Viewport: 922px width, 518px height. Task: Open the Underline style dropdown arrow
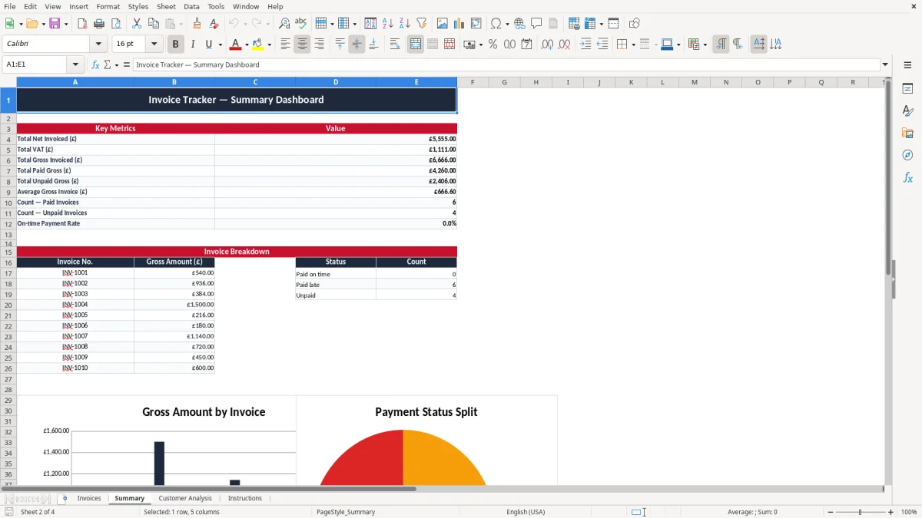[x=220, y=45]
